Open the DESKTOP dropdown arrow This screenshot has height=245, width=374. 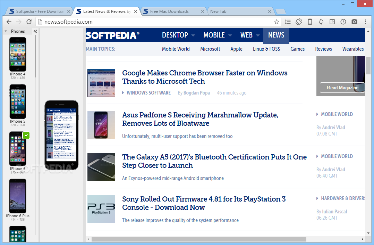pos(193,35)
